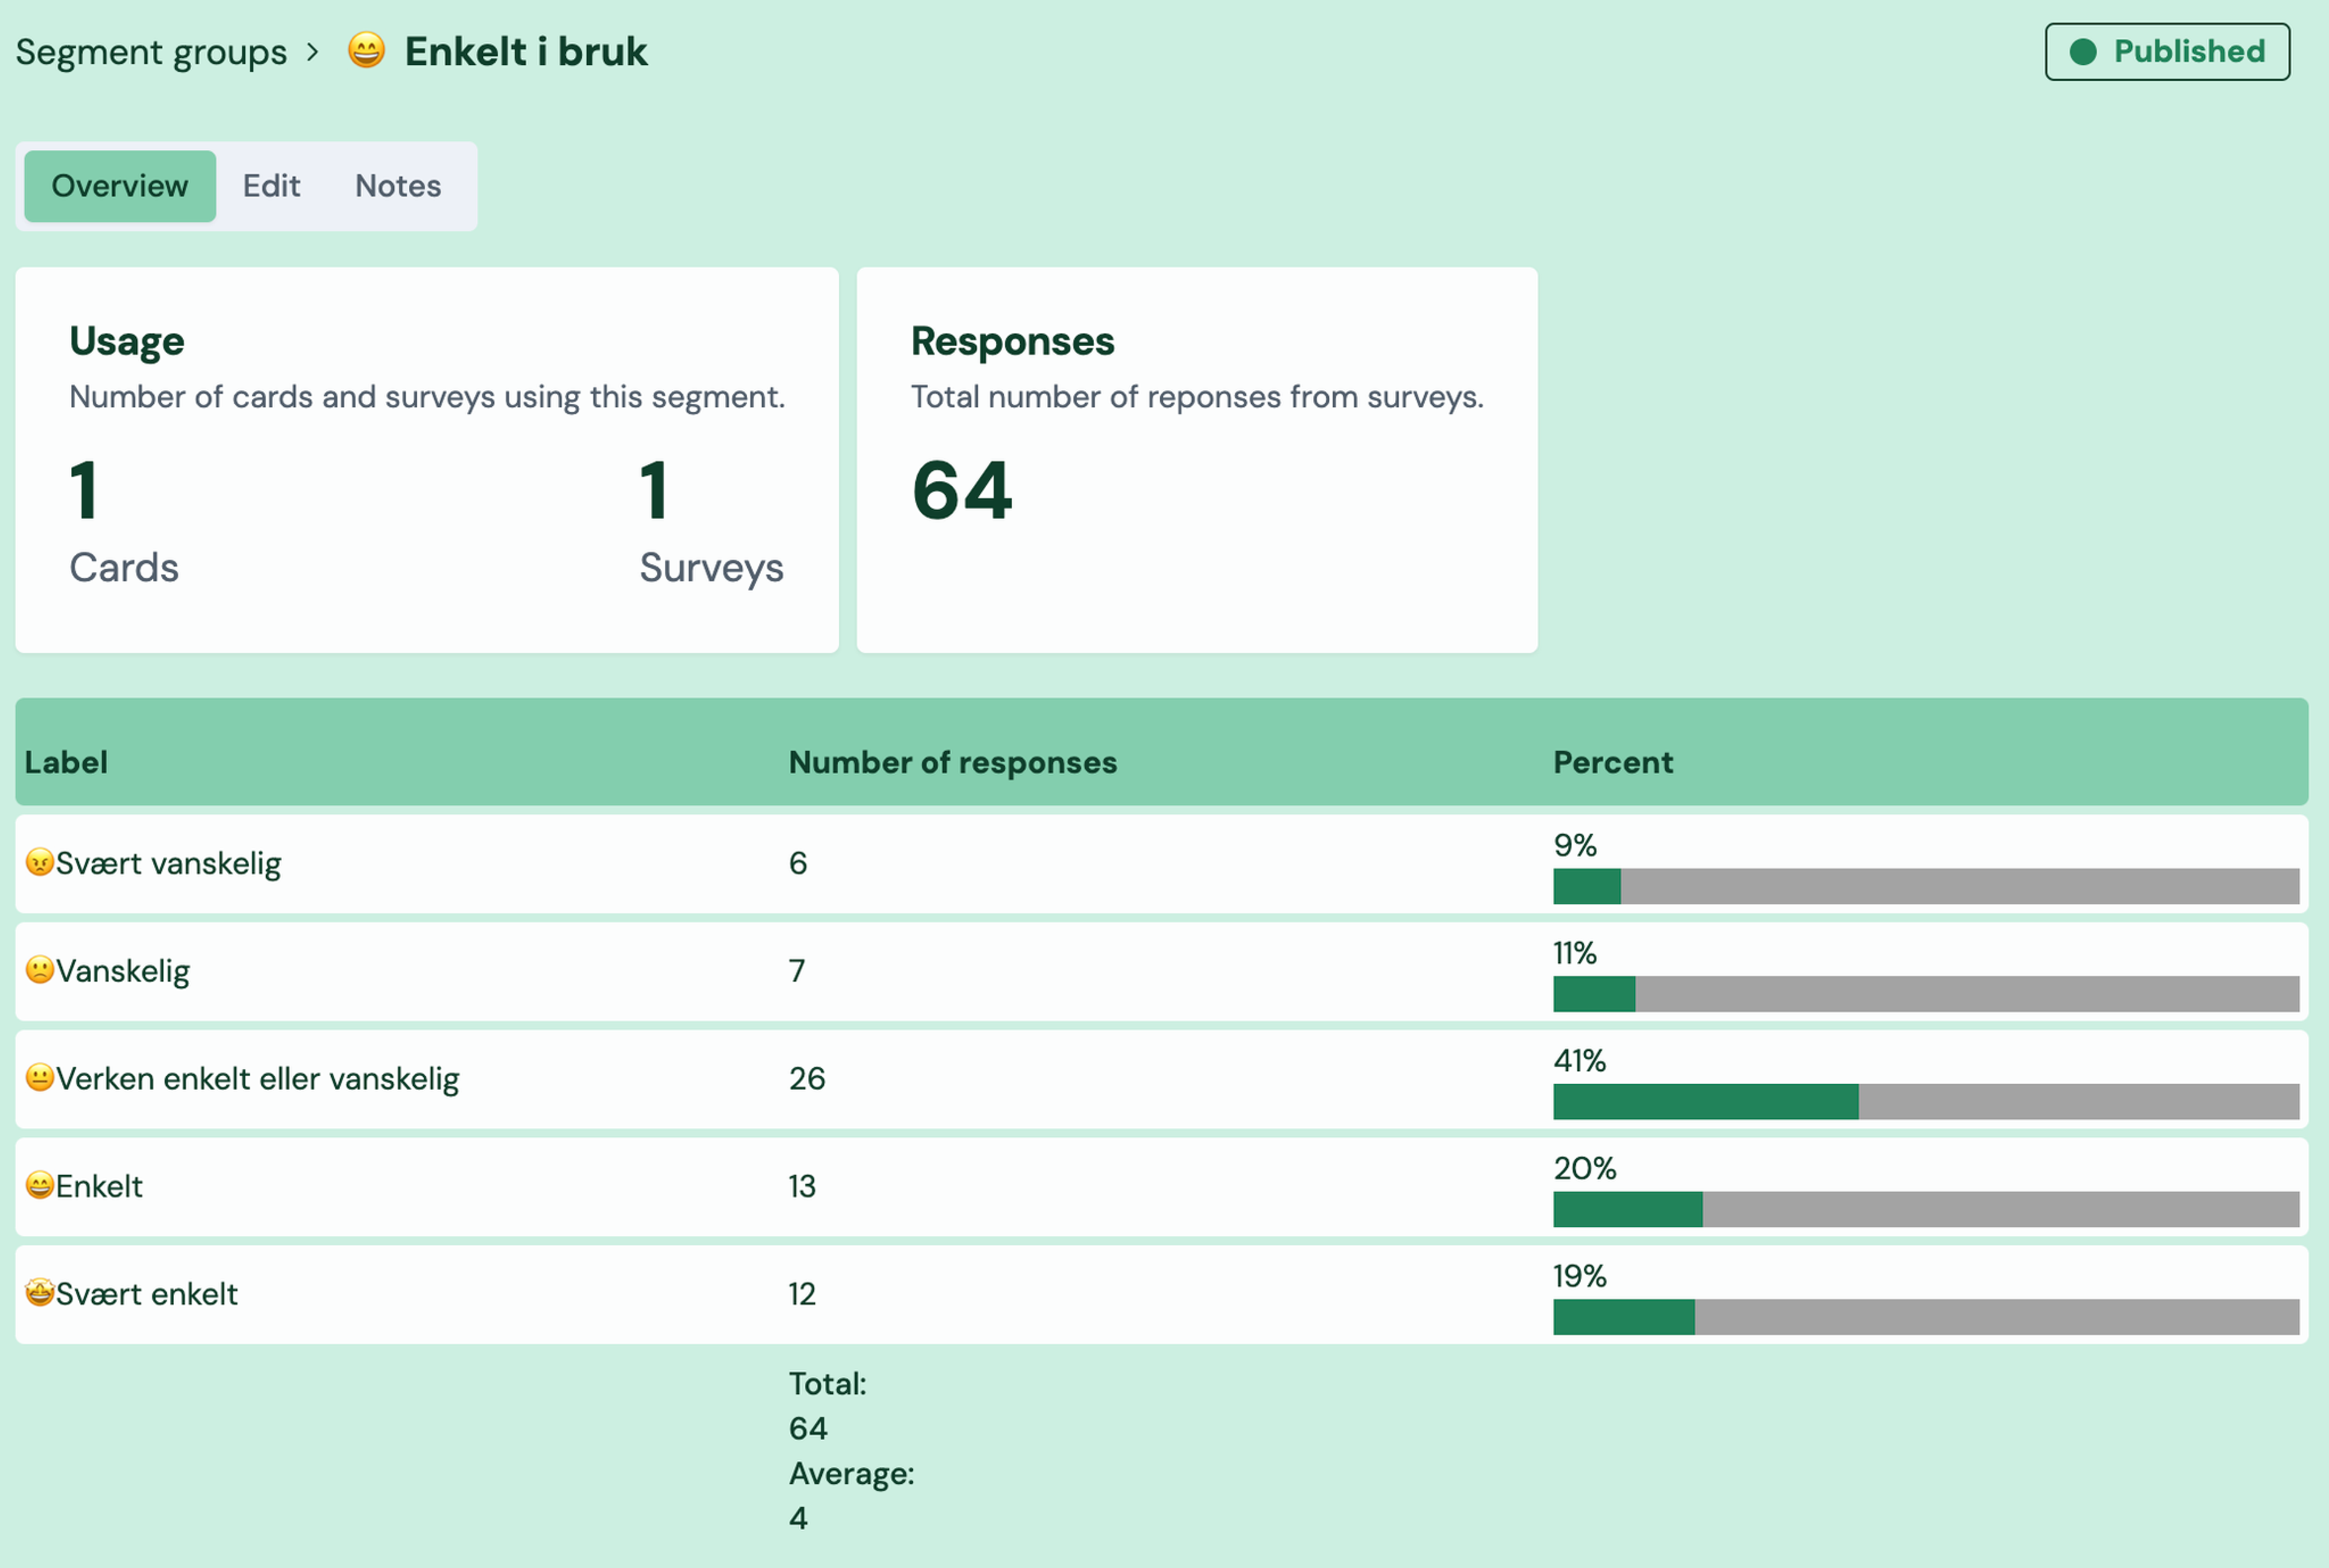This screenshot has width=2329, height=1568.
Task: Click the grinning emoji beside Enkelt i bruk
Action: (366, 50)
